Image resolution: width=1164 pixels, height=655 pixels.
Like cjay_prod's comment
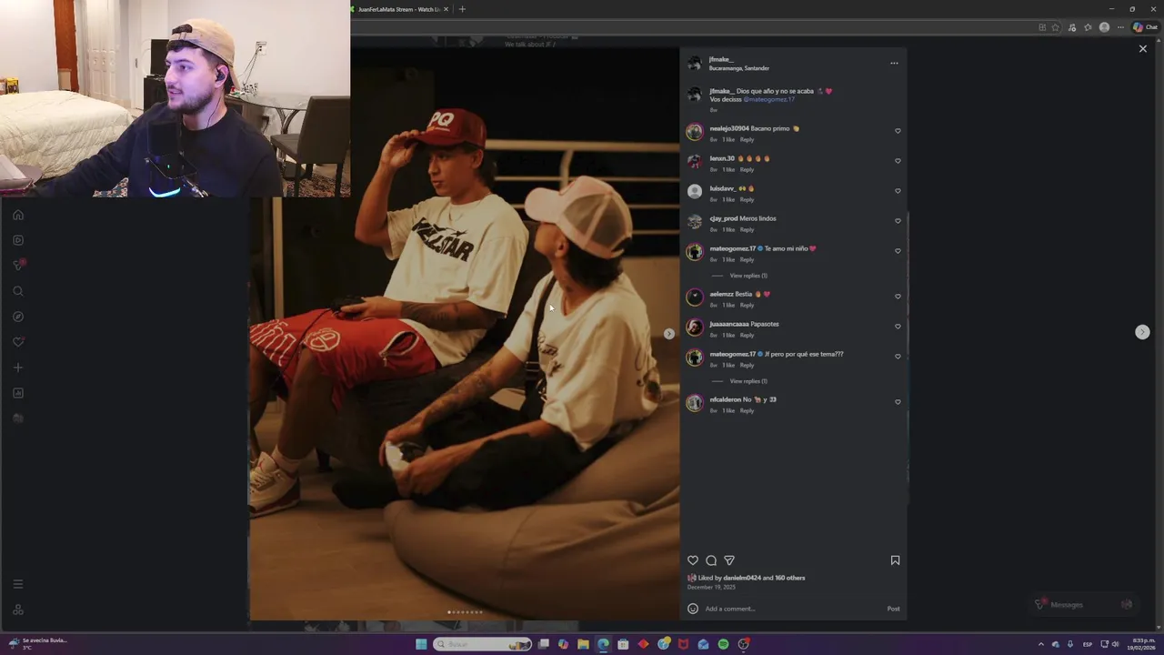click(898, 221)
